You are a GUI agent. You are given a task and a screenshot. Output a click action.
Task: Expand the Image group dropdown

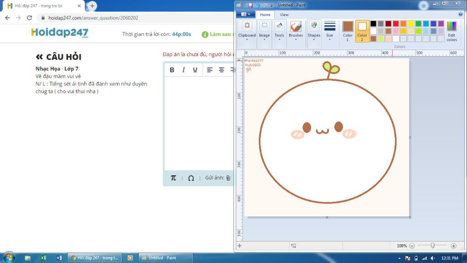click(x=264, y=39)
